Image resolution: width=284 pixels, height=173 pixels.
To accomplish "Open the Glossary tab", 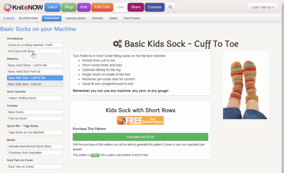I will pyautogui.click(x=98, y=18).
